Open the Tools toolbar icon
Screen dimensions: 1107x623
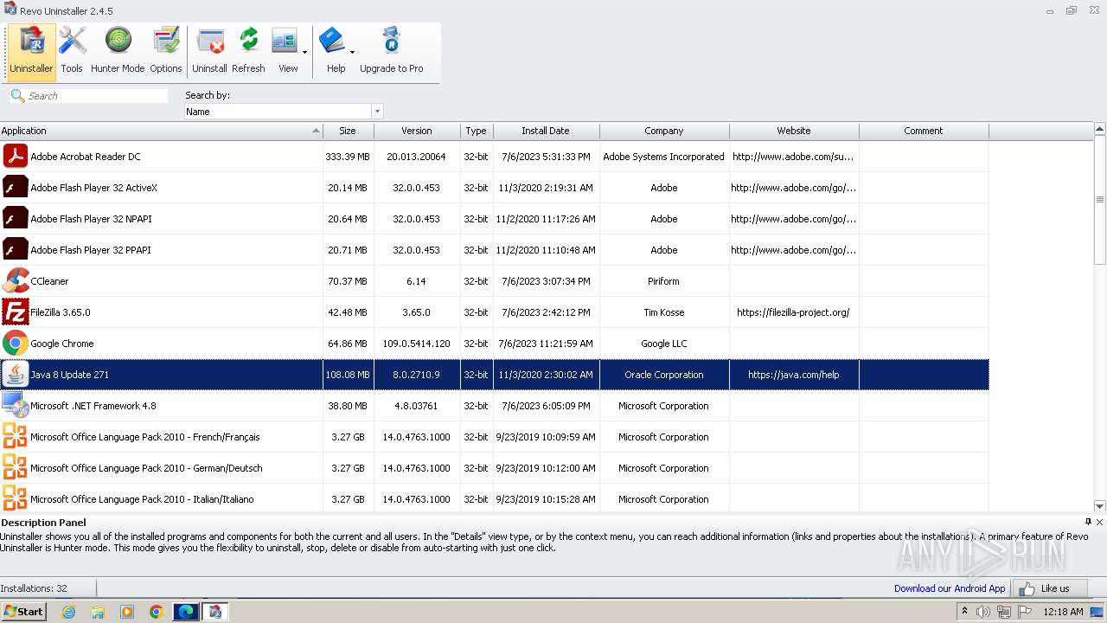click(72, 51)
